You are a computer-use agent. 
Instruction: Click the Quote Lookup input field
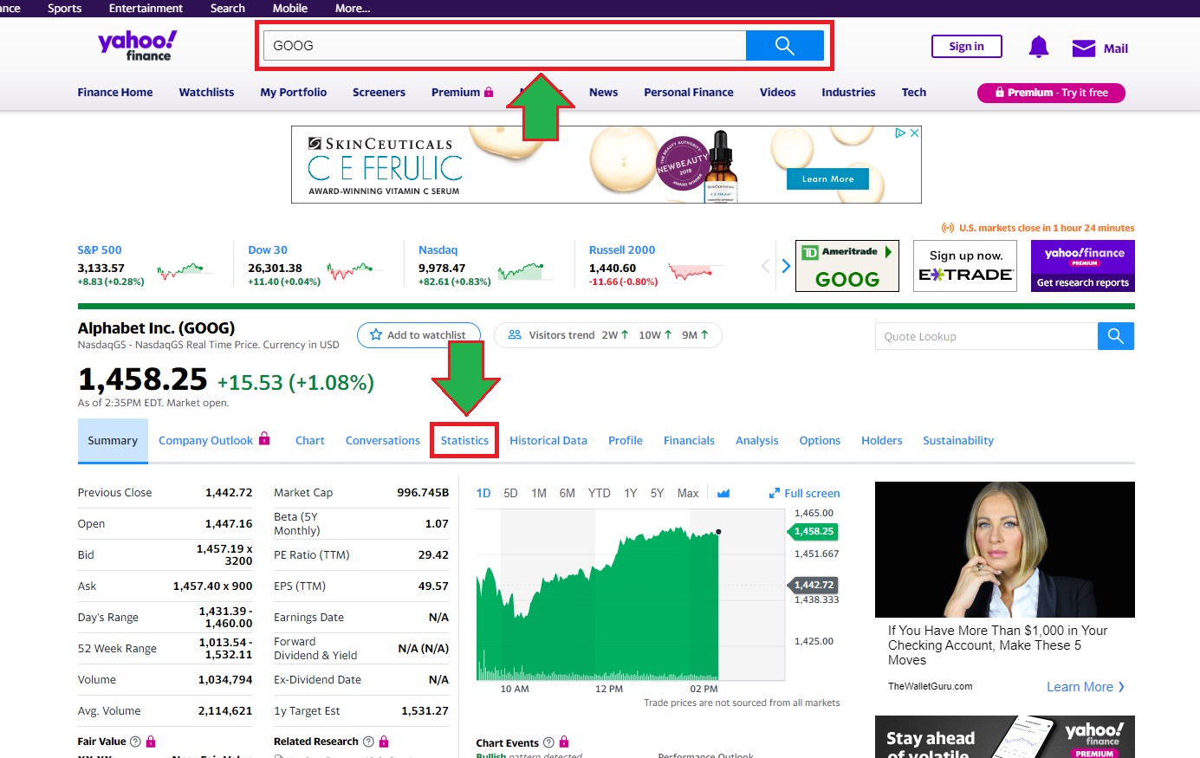point(986,336)
